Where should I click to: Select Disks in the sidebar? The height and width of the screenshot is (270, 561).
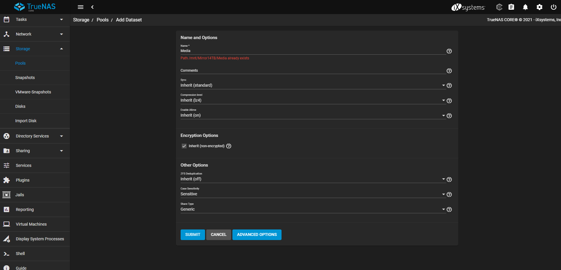point(20,106)
